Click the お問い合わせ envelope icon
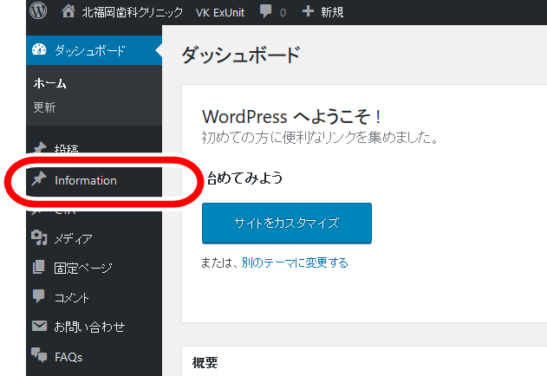 39,326
